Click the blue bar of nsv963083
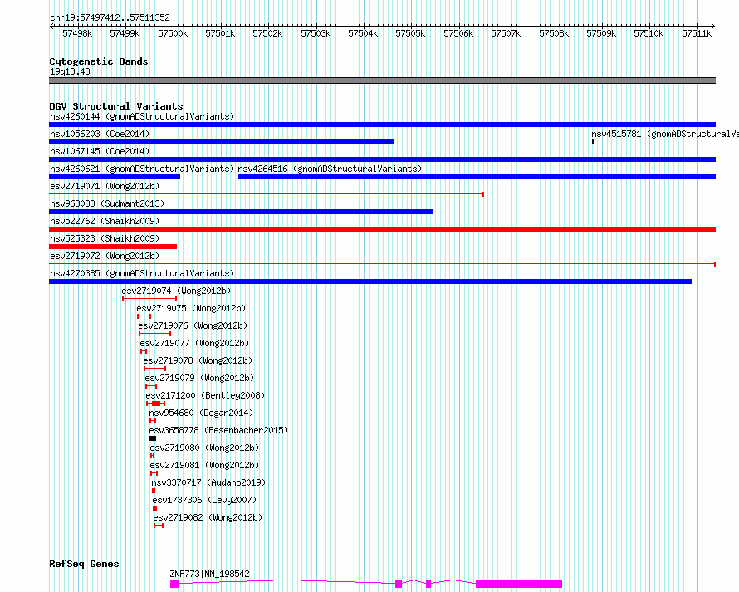 click(241, 212)
